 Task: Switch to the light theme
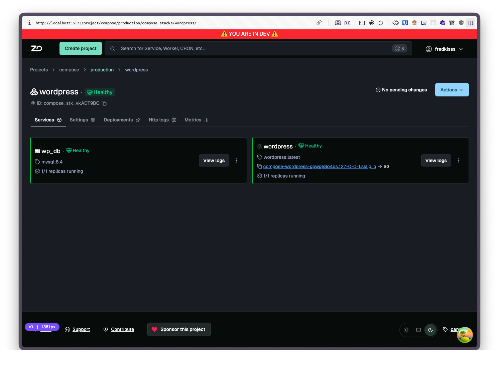click(406, 330)
